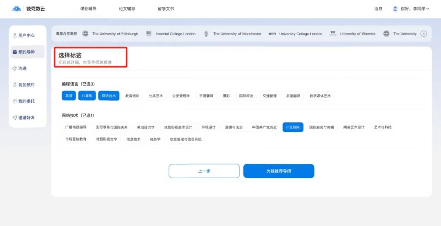Click the University College London logo
Image resolution: width=441 pixels, height=226 pixels.
click(272, 34)
